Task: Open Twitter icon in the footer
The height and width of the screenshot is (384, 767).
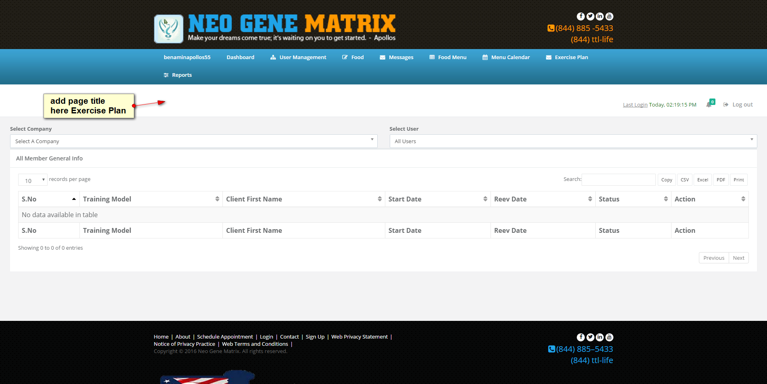Action: (x=590, y=337)
